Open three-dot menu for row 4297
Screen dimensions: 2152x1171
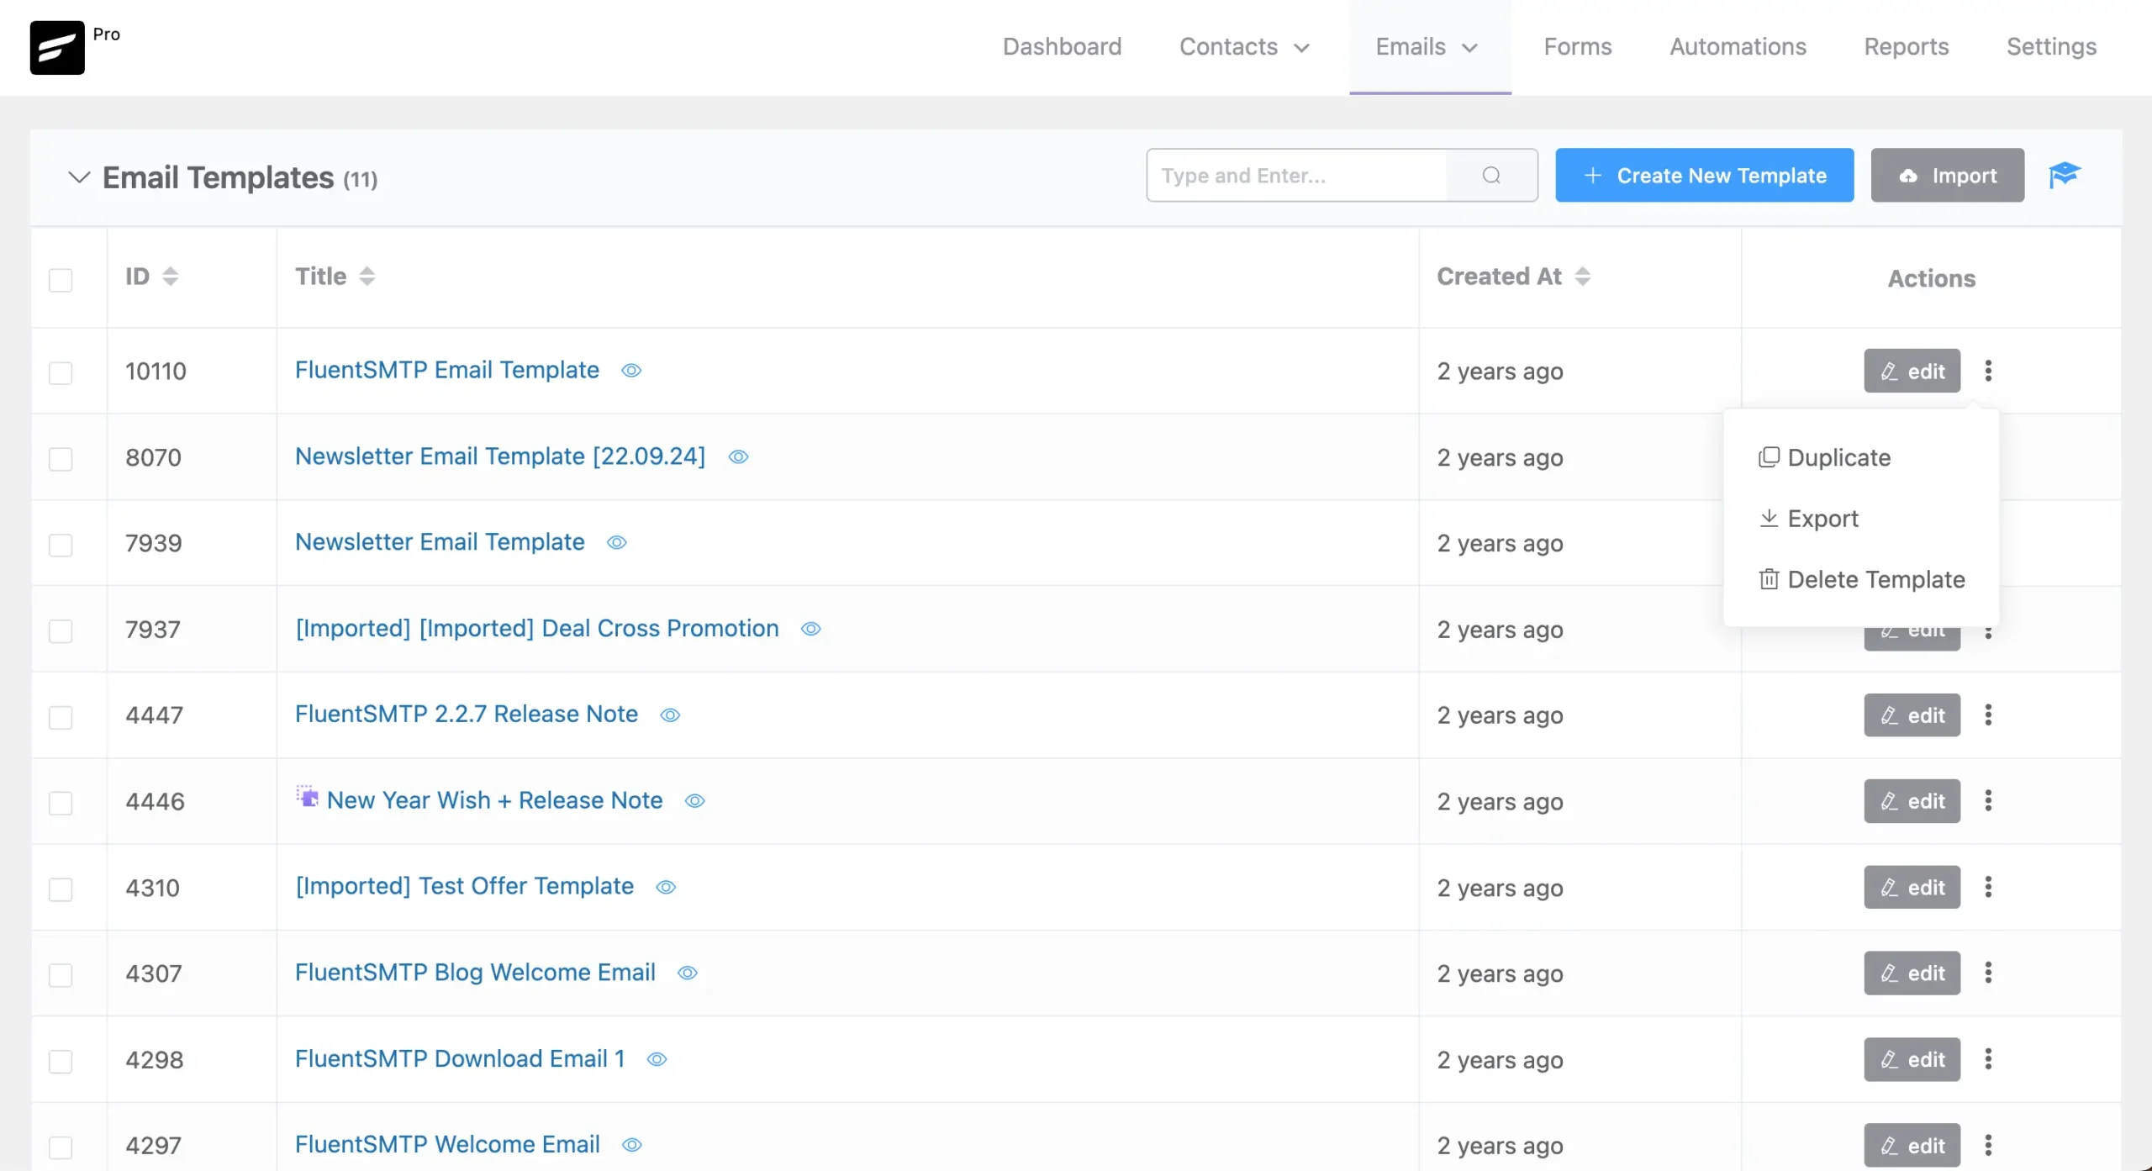click(1988, 1145)
